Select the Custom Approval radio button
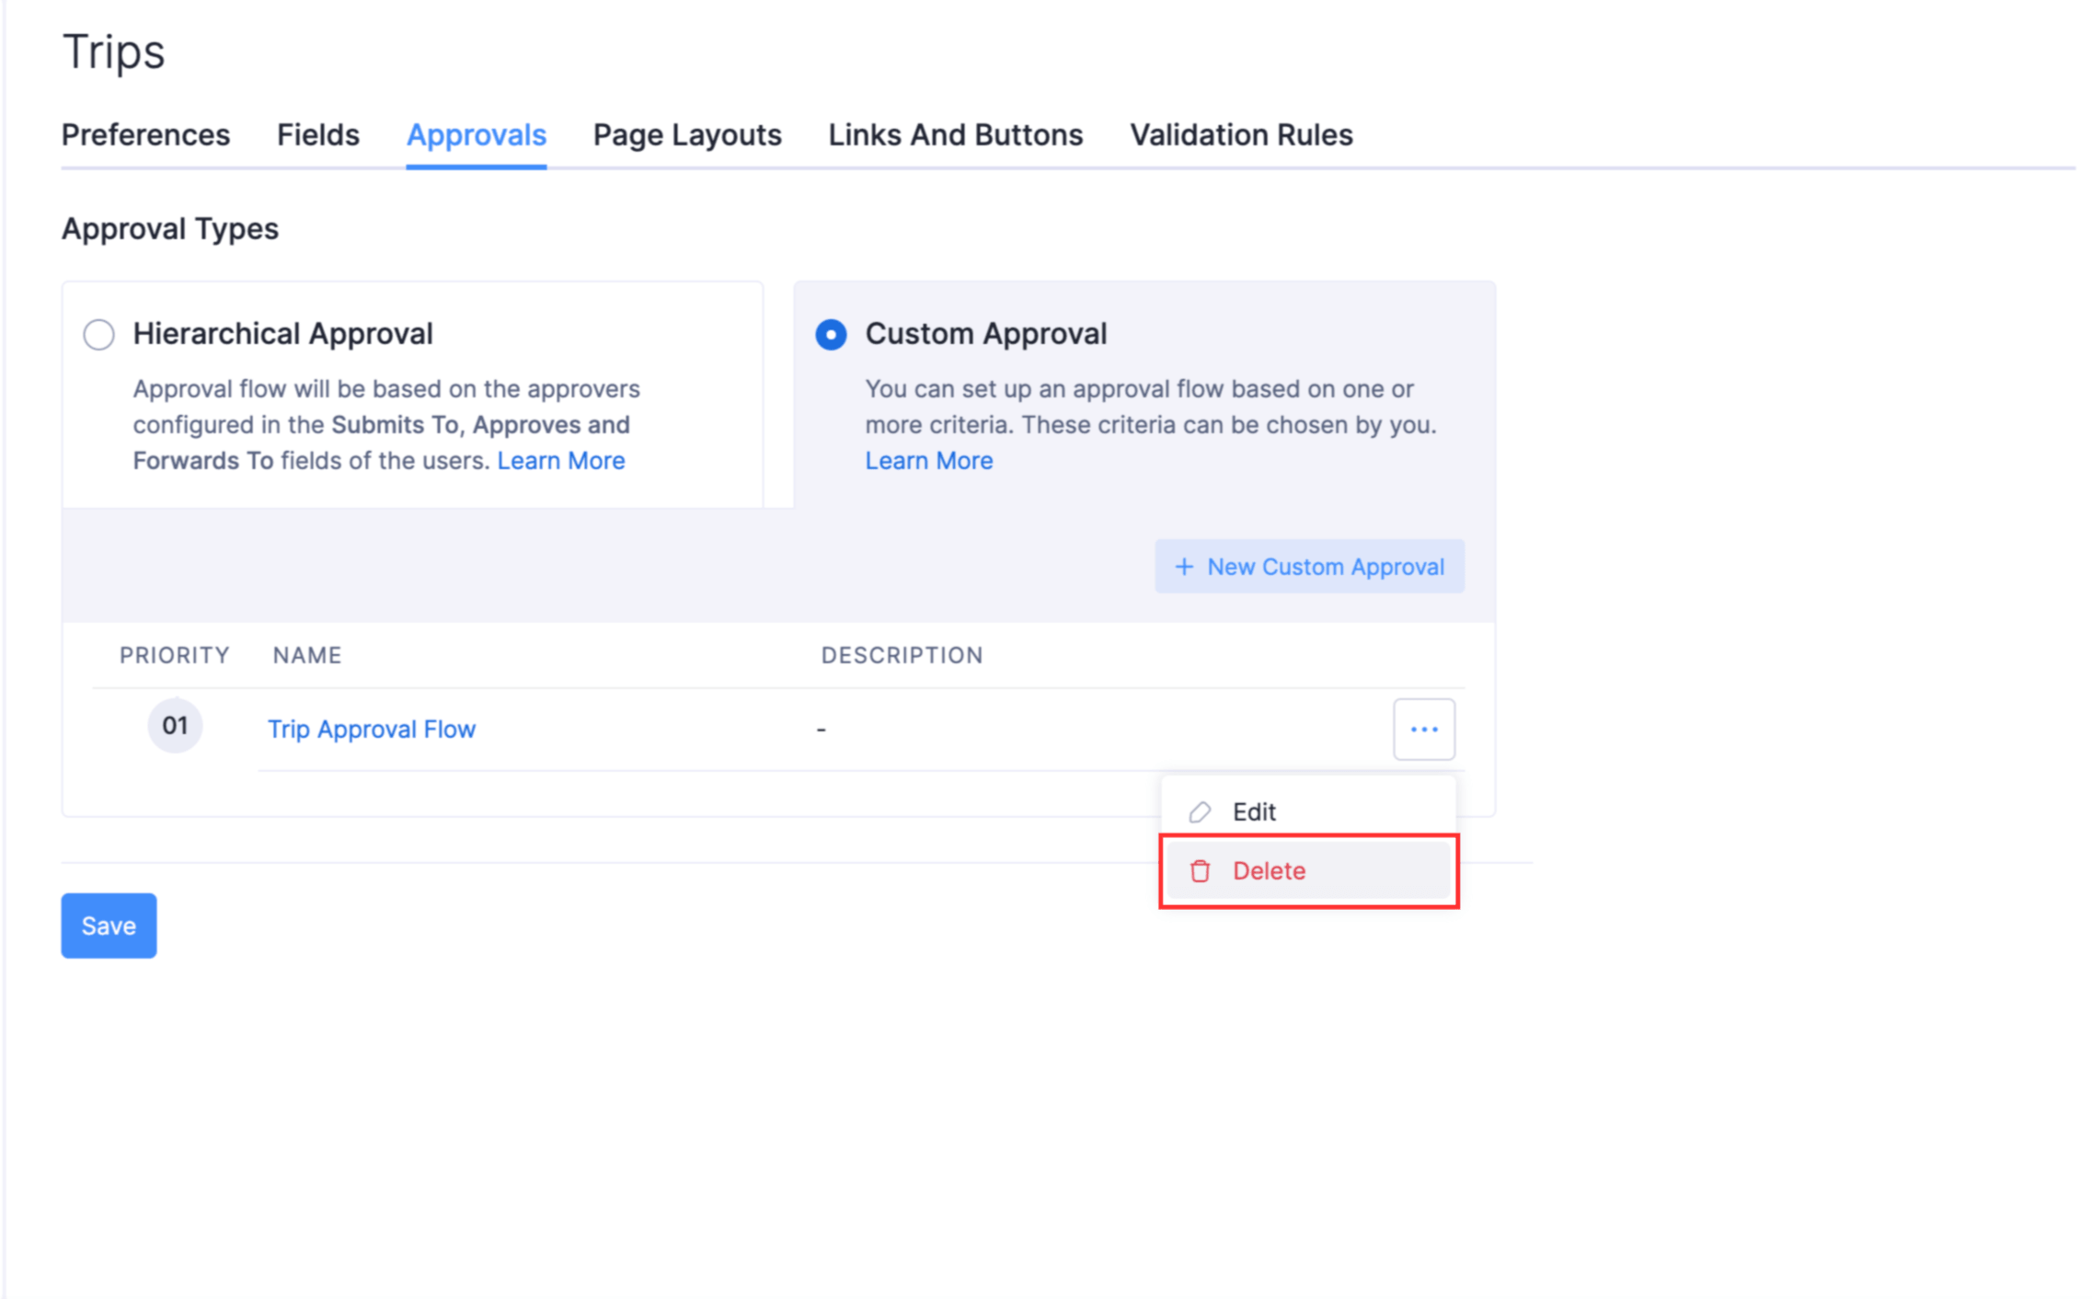 click(831, 334)
